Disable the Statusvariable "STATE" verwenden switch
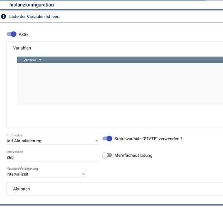223x208 pixels. point(107,139)
